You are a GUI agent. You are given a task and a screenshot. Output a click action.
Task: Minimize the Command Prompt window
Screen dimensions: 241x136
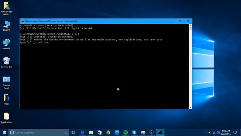(x=172, y=21)
